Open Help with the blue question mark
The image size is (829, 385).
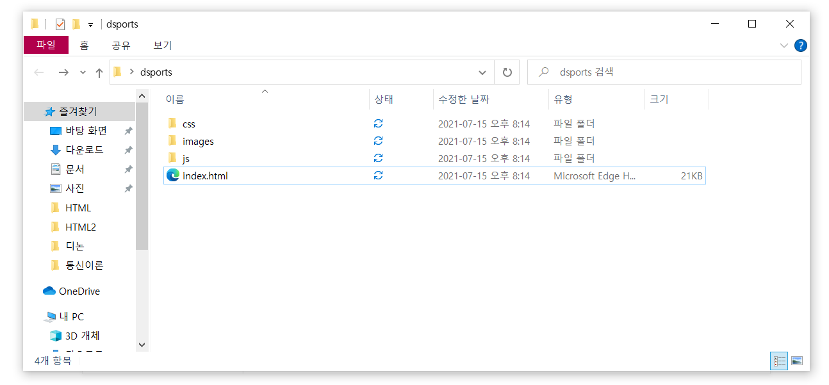(800, 45)
